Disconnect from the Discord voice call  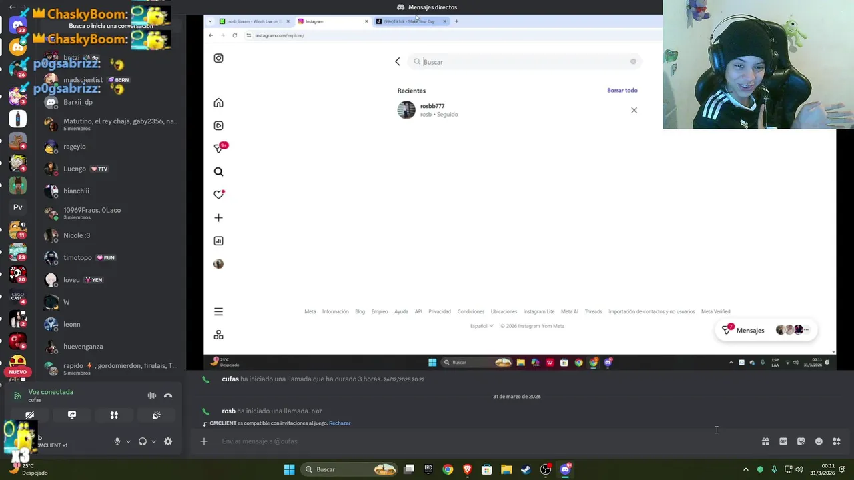point(168,396)
